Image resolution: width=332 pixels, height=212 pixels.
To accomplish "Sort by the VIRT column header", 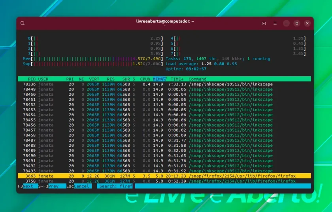I will click(94, 79).
